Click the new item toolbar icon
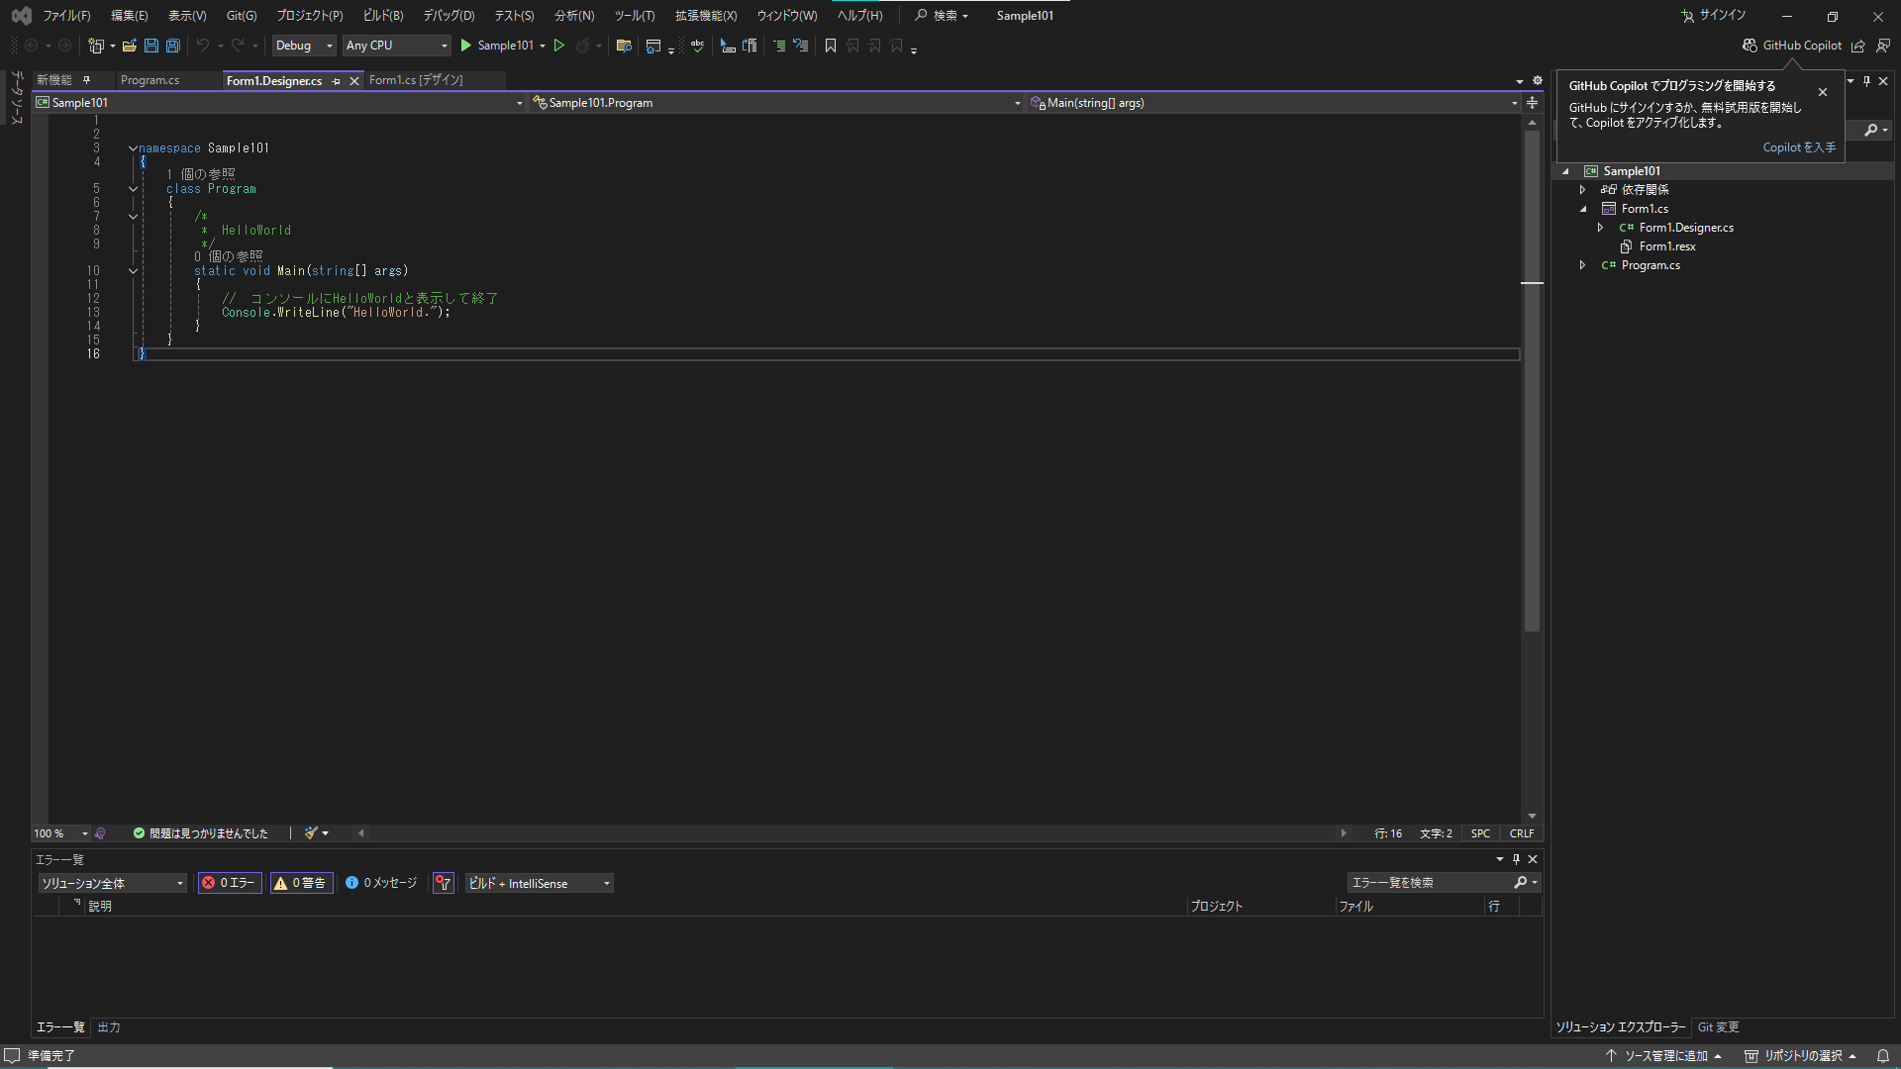Screen dimensions: 1901x1069 [96, 46]
